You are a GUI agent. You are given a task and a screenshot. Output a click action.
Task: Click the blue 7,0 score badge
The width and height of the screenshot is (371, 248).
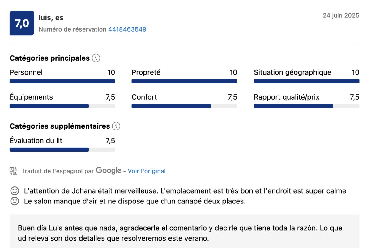click(22, 23)
